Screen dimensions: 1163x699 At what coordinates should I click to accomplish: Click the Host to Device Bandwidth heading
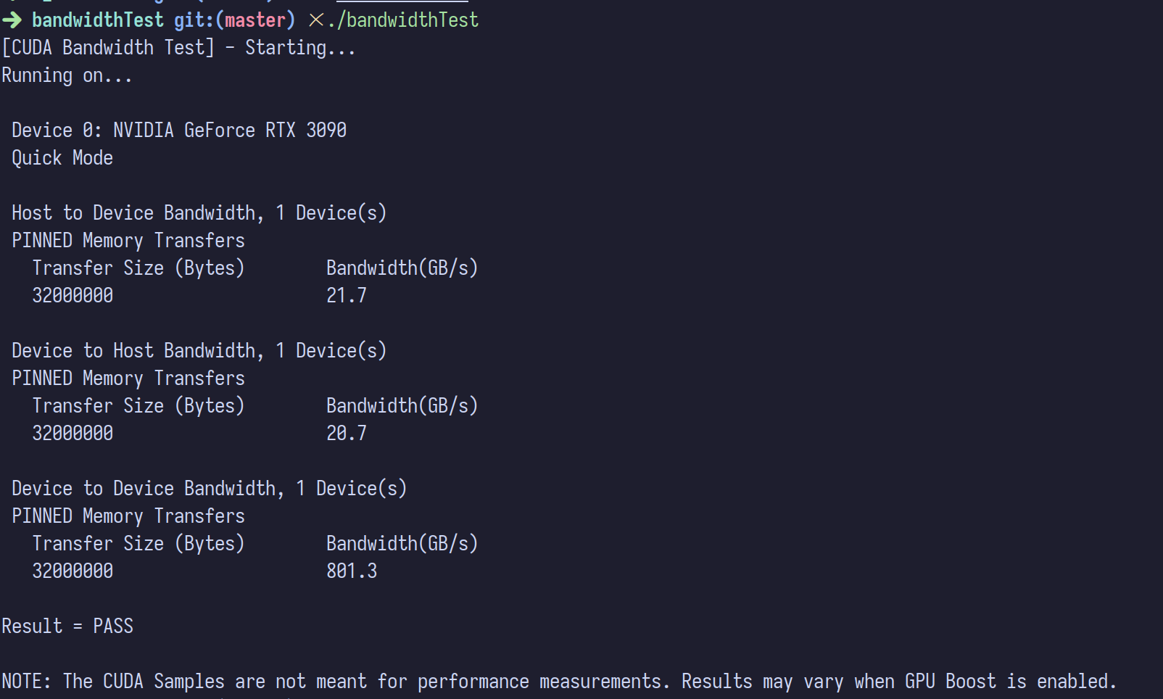[x=199, y=213]
